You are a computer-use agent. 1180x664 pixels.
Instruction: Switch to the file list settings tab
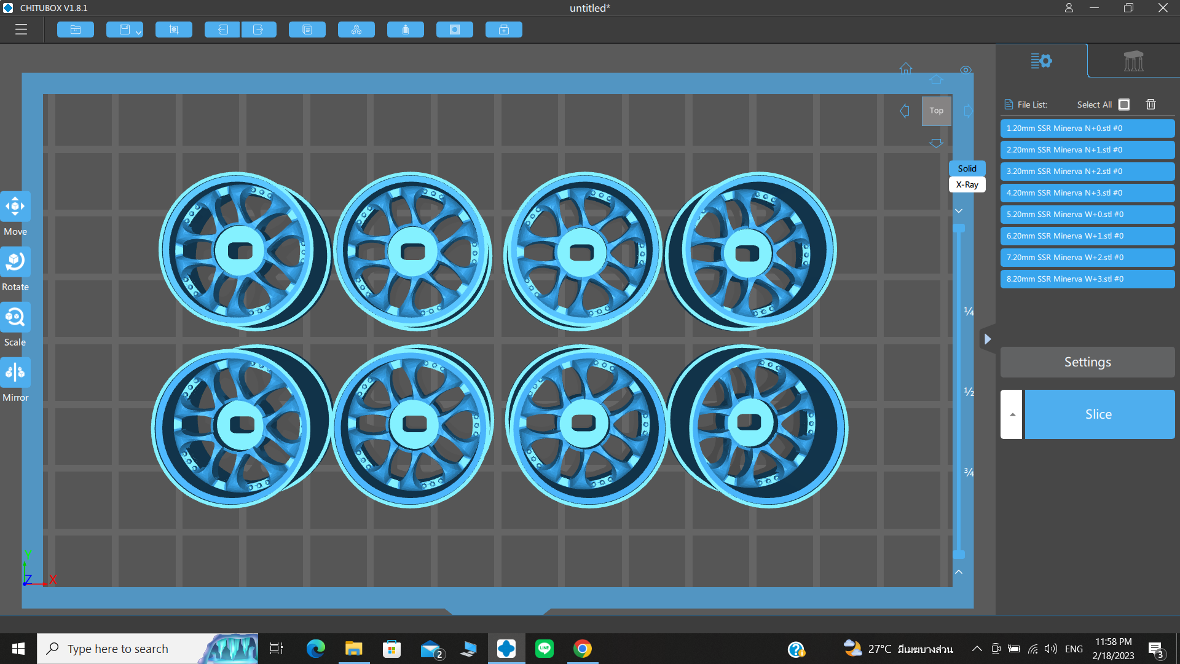point(1042,61)
